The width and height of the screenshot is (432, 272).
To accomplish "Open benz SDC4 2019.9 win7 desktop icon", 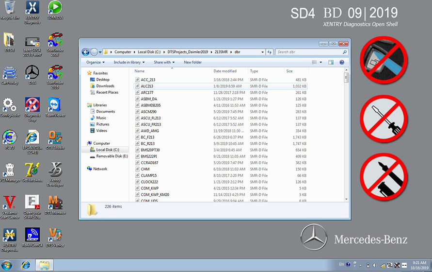I will pos(32,47).
